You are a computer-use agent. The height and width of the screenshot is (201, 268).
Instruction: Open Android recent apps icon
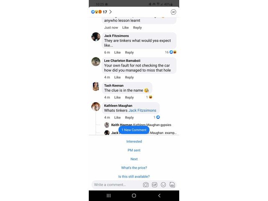point(109,196)
